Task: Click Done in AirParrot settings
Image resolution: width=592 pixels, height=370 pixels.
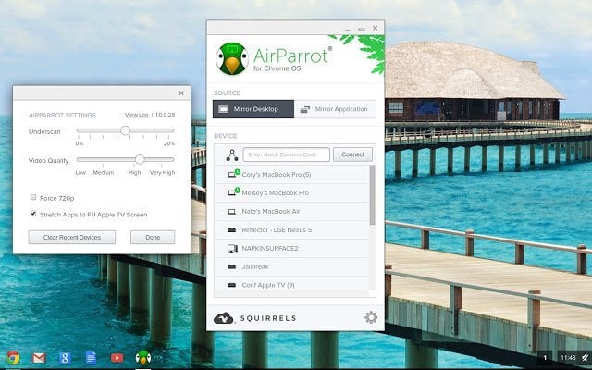Action: coord(153,237)
